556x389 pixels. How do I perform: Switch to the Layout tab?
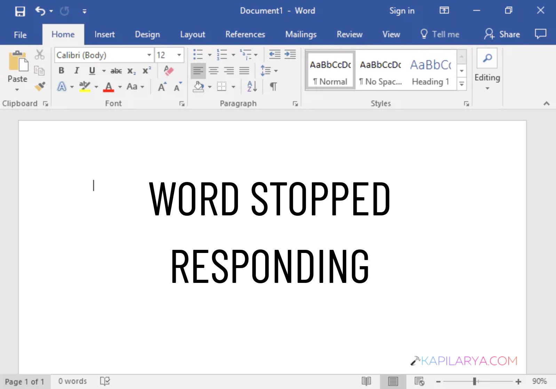192,34
